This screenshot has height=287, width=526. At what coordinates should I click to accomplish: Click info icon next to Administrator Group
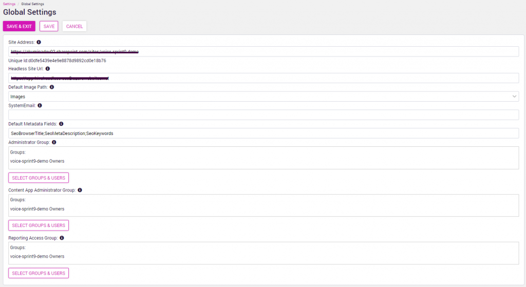[54, 142]
